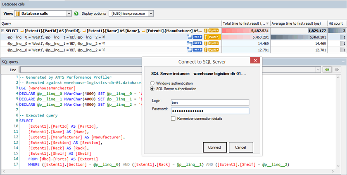Sort by Total time to first result column
The width and height of the screenshot is (347, 175).
246,23
